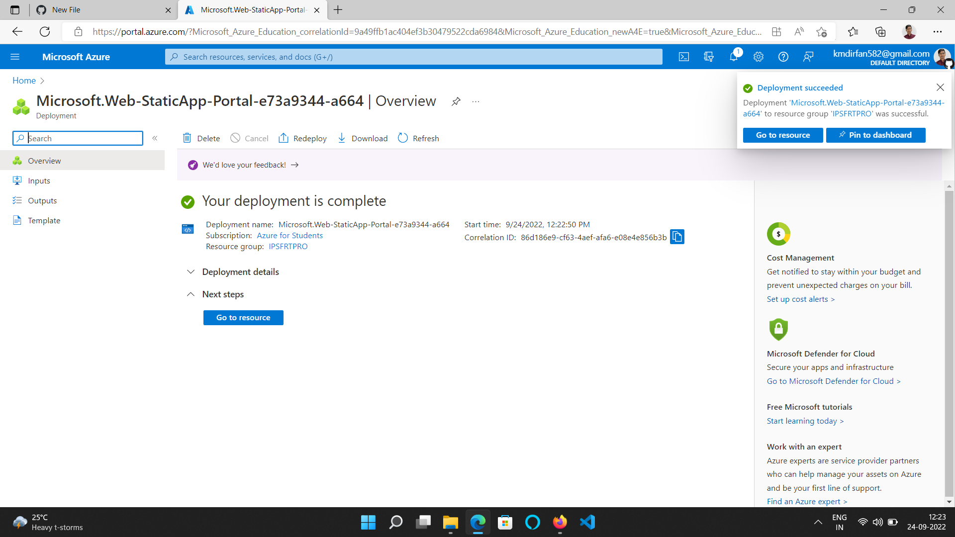The height and width of the screenshot is (537, 955).
Task: Collapse the left sidebar menu
Action: point(155,138)
